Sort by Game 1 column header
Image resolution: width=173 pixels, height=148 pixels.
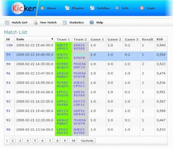tap(97, 39)
